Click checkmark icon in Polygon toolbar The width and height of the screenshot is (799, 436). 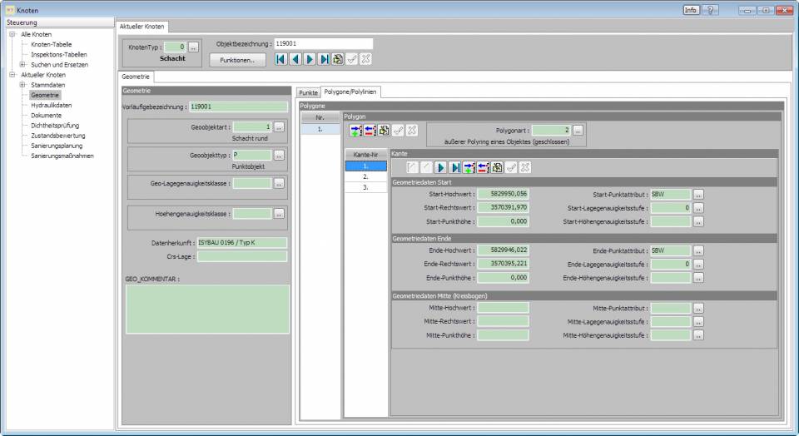[x=398, y=131]
